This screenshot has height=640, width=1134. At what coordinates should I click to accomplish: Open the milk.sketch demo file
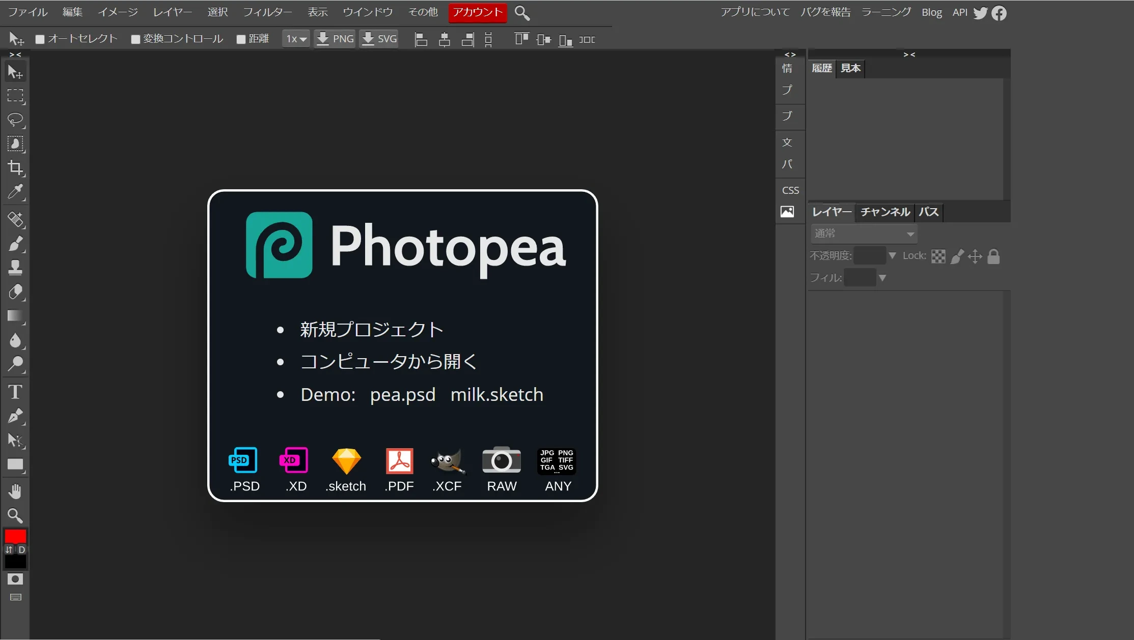[497, 395]
